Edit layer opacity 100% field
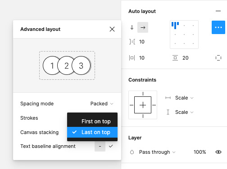Image resolution: width=227 pixels, height=169 pixels. coord(200,152)
